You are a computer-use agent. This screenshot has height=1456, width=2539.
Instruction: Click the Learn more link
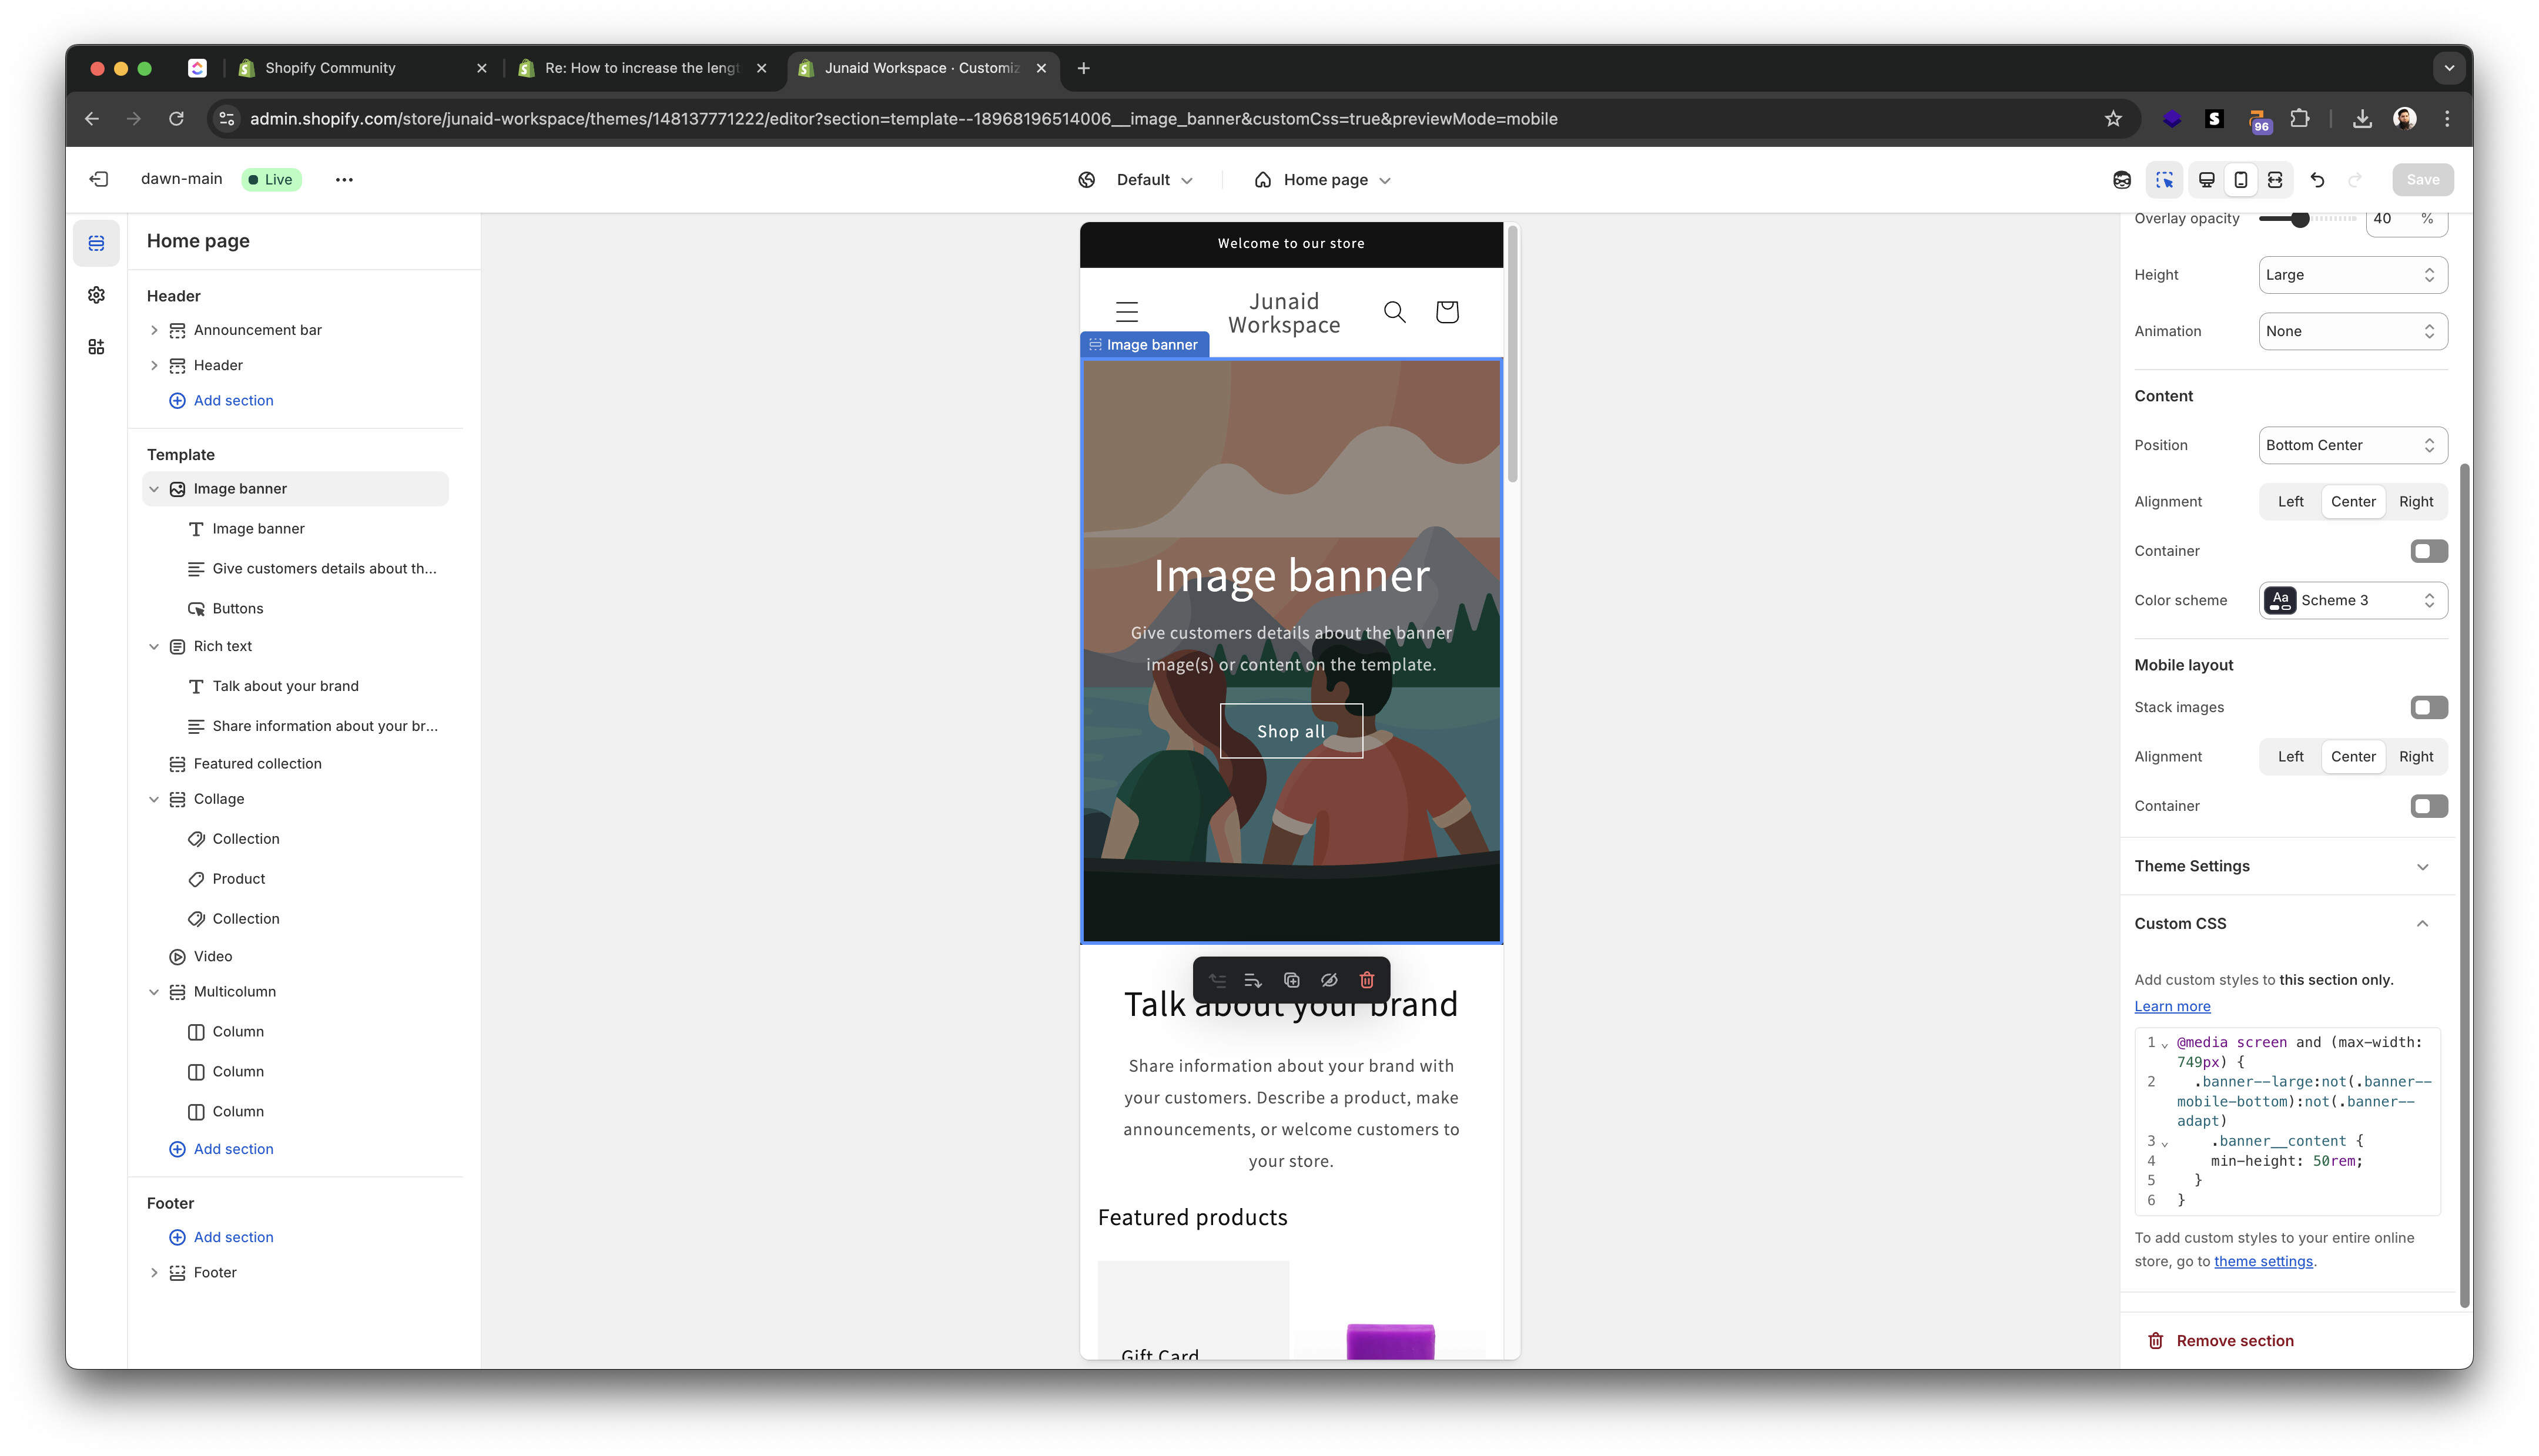[x=2172, y=1007]
